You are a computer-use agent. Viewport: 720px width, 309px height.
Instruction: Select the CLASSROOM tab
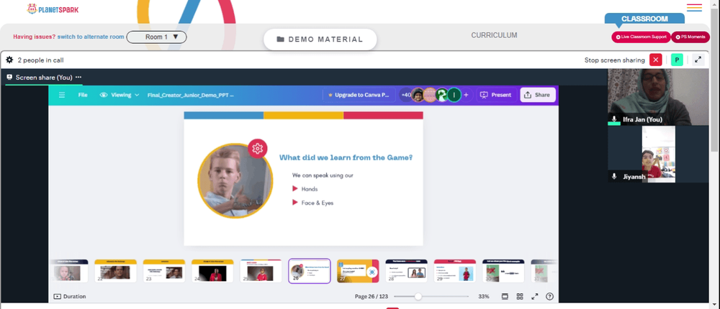[644, 19]
